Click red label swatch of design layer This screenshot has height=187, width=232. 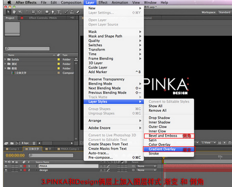click(x=25, y=170)
